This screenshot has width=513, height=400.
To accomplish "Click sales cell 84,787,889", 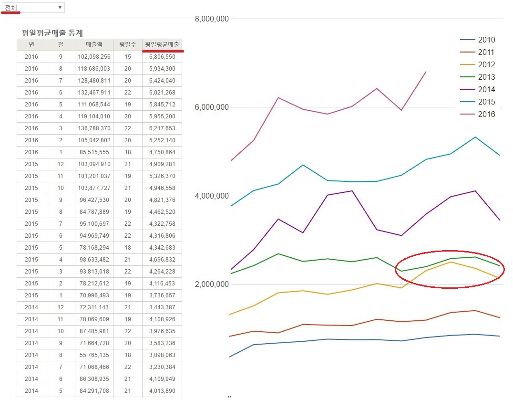I will click(94, 212).
